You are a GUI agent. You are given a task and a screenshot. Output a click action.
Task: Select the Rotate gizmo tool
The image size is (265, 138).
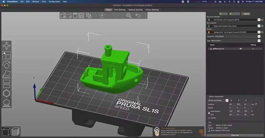click(x=6, y=65)
